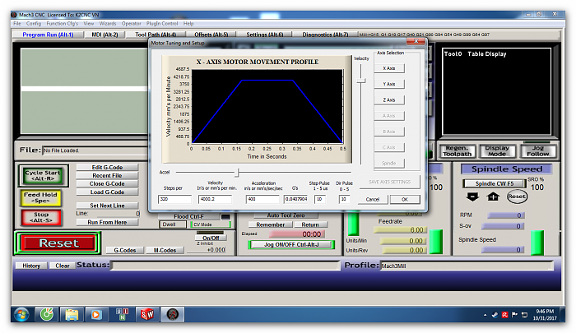Click Load G-Code button
This screenshot has width=576, height=333.
point(107,192)
